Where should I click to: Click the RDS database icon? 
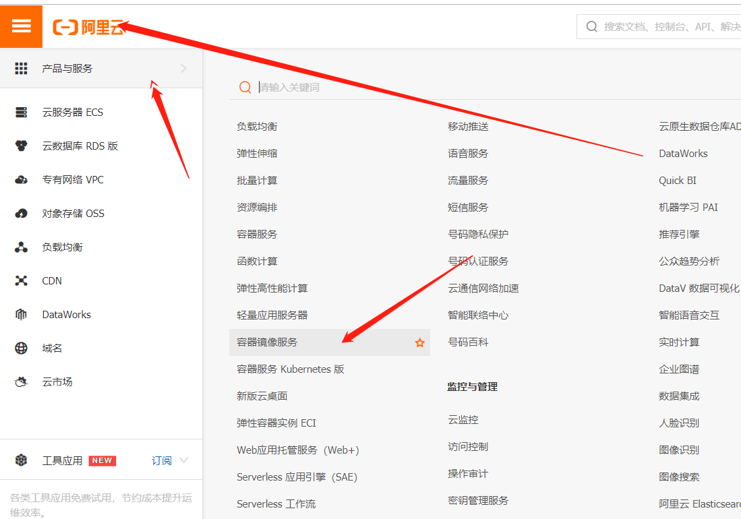click(22, 146)
